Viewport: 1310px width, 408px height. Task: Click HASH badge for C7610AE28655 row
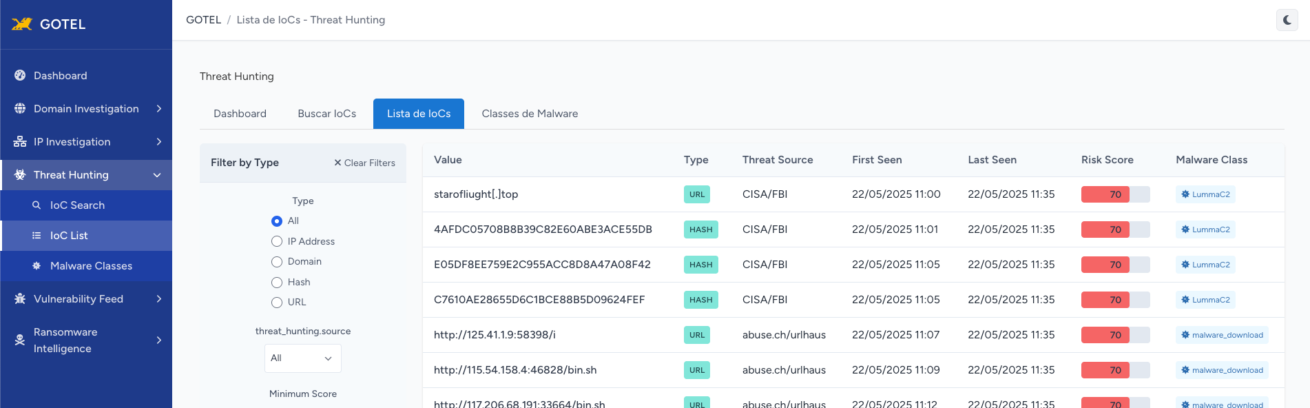(701, 300)
